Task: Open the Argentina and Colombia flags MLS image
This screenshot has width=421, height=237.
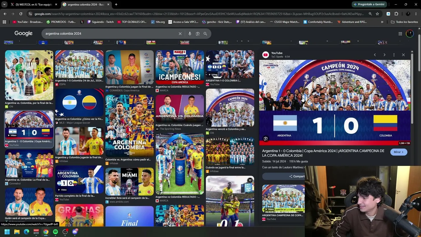Action: tap(79, 102)
